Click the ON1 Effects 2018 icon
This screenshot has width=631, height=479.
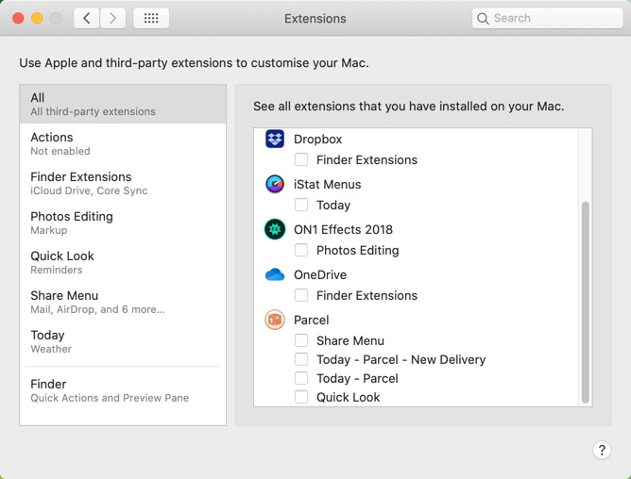coord(275,229)
